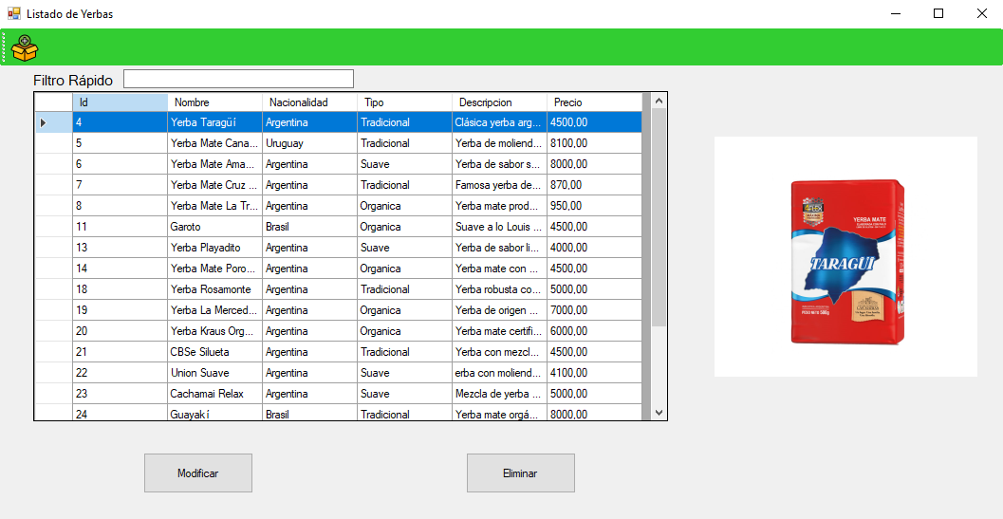Sort the grid by Precio header

point(594,102)
